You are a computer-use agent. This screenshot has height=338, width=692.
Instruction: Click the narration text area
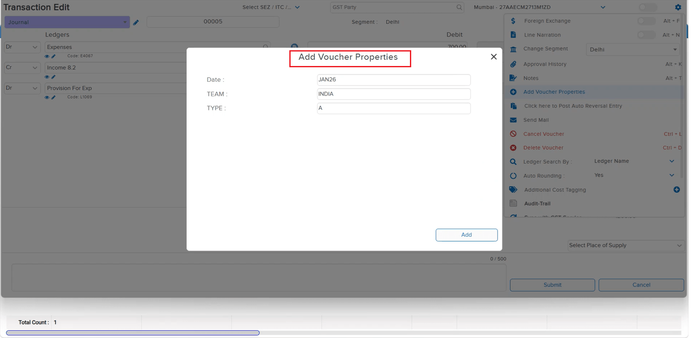pos(259,278)
